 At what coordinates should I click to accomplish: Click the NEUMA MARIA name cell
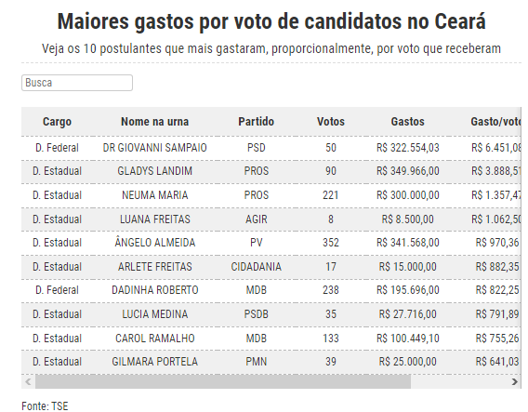click(154, 195)
